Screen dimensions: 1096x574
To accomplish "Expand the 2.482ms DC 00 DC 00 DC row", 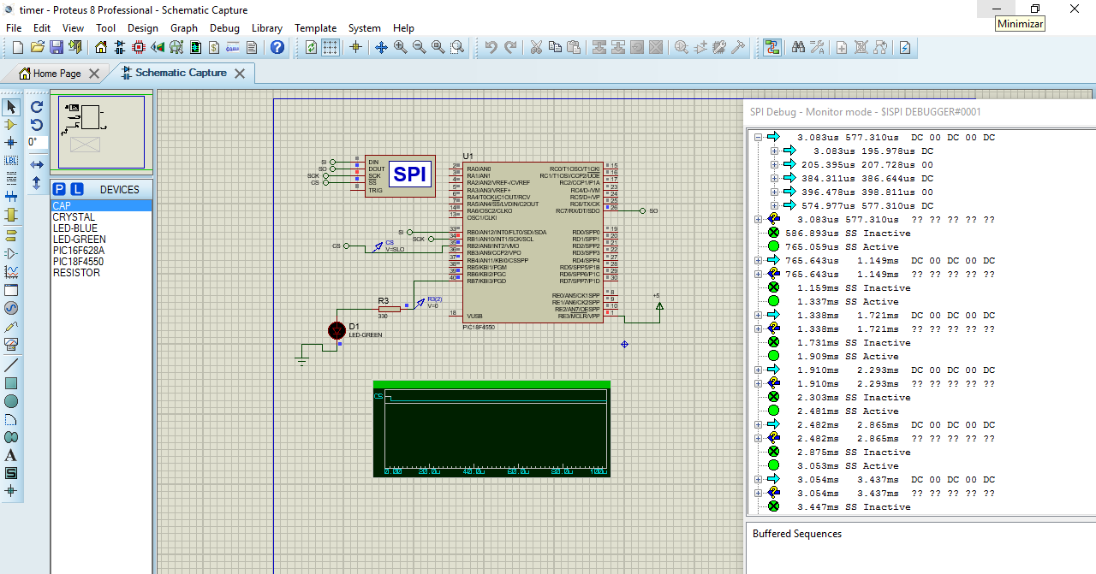I will click(x=758, y=424).
